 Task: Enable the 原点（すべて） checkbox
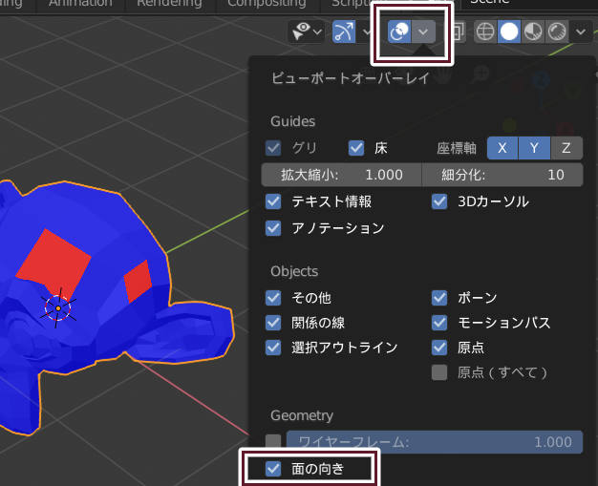click(439, 372)
